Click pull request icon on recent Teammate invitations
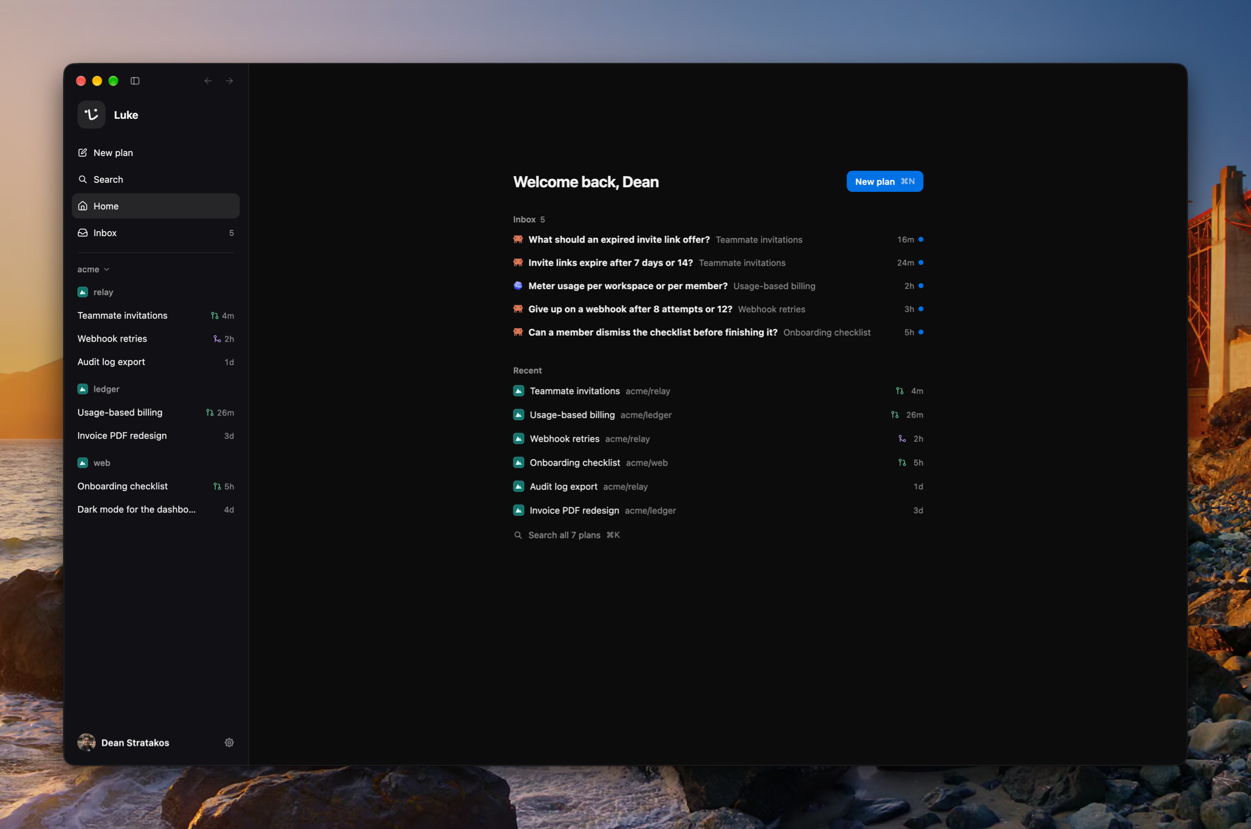Screen dimensions: 1251x829 [899, 391]
